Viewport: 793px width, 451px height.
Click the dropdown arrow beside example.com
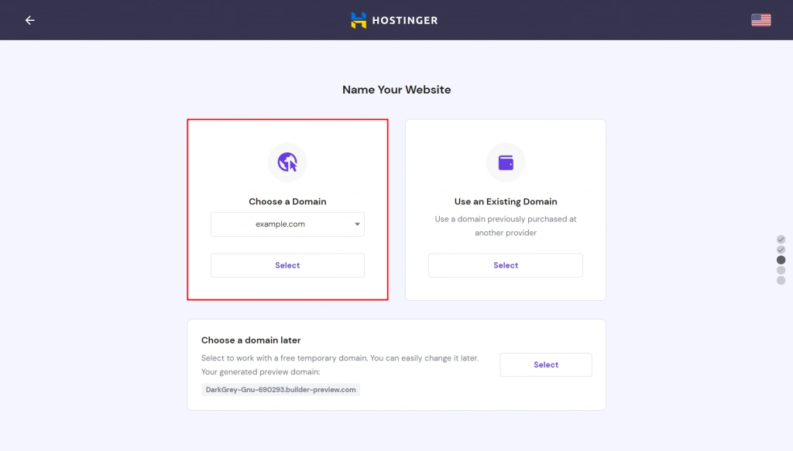point(357,224)
